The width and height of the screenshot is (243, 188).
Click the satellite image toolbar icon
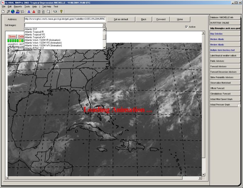18,12
